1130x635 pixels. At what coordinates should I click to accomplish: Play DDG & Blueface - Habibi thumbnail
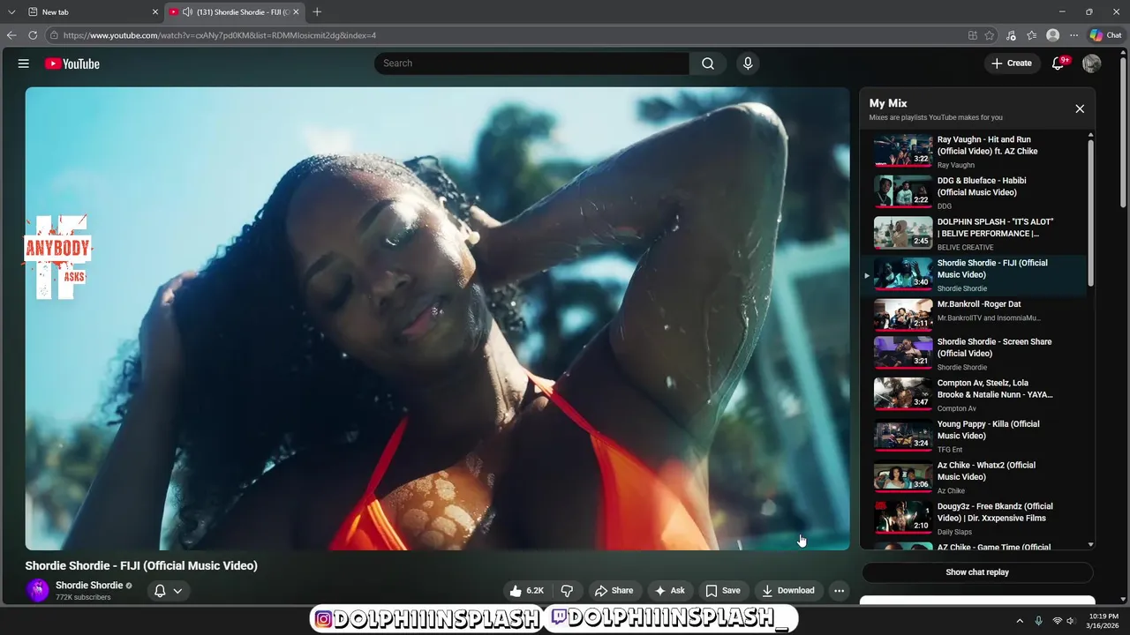point(903,191)
